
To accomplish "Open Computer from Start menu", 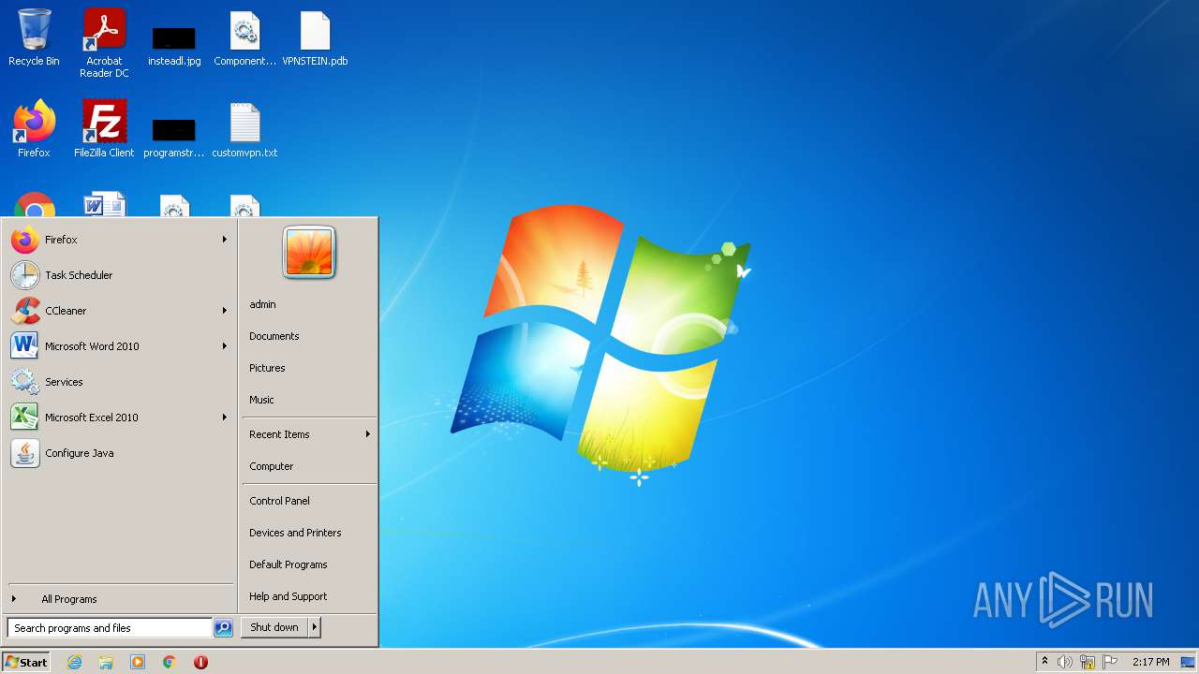I will [309, 466].
